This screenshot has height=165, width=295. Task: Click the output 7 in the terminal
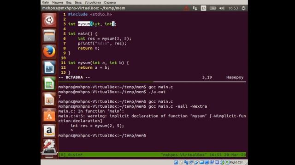[x=59, y=97]
